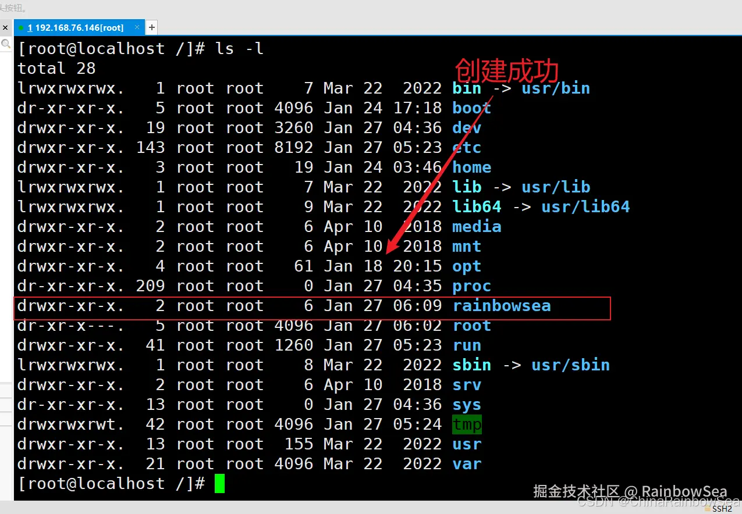Click the size value 1260 in run row
Screen dimensions: 742x514
tap(294, 345)
